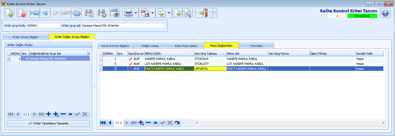395x136 pixels.
Task: Open the preview window eye icon
Action: pyautogui.click(x=115, y=13)
